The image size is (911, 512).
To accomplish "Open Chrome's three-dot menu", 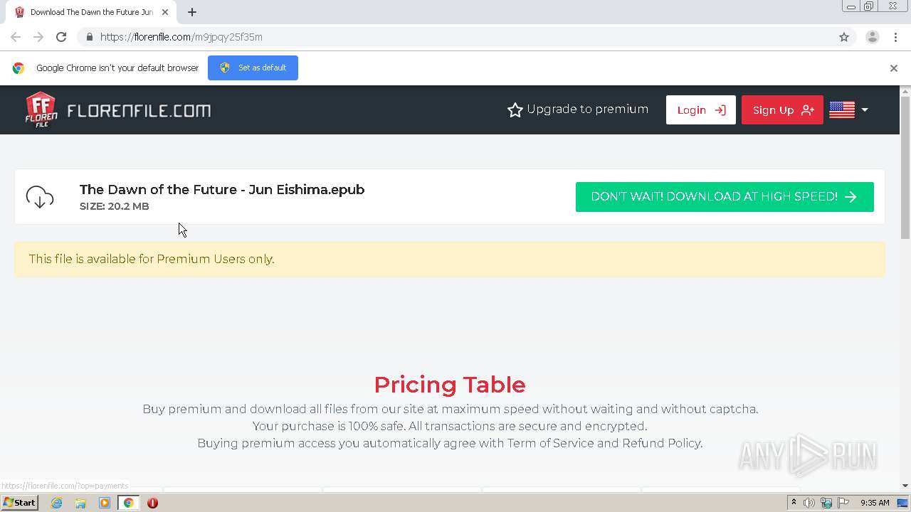I will (x=895, y=37).
